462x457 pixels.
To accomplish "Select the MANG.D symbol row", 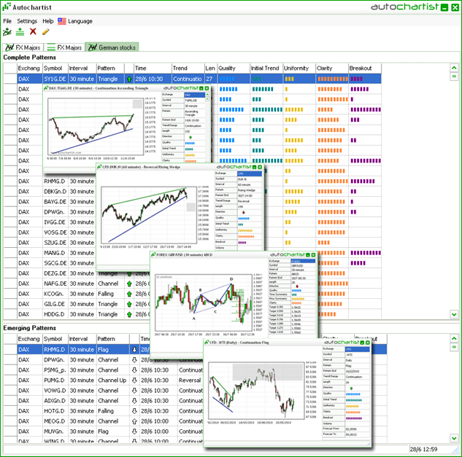I will (55, 253).
